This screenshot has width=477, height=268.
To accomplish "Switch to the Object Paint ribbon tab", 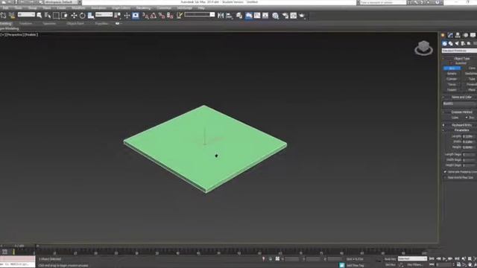I will click(x=75, y=23).
